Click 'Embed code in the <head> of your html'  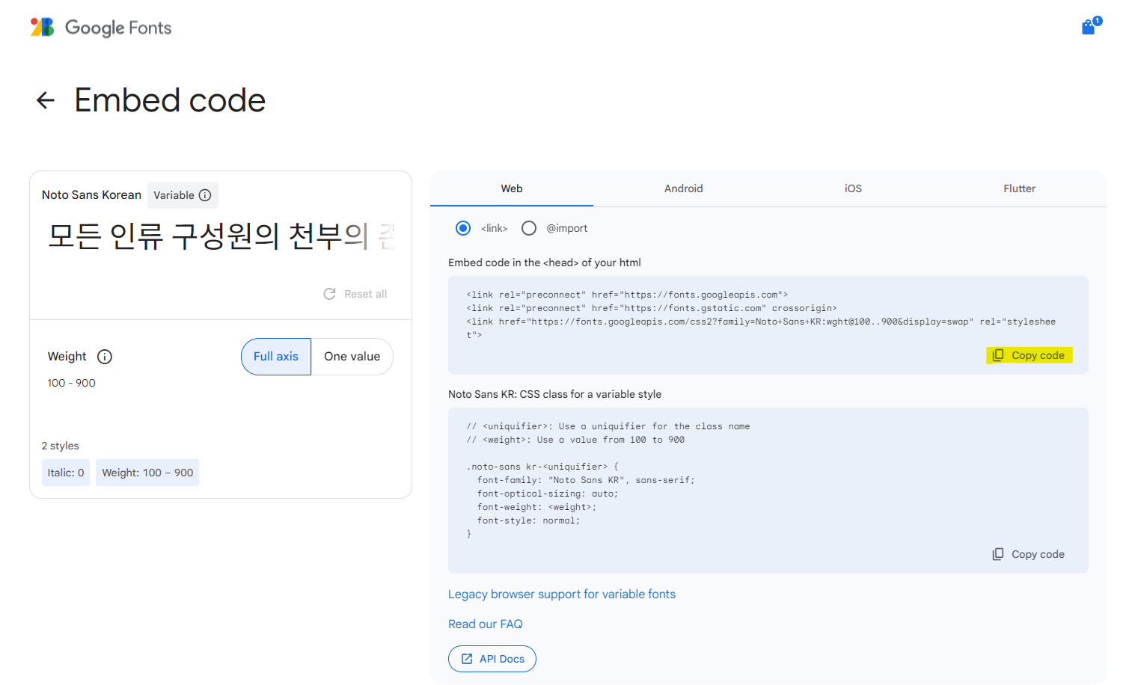pyautogui.click(x=545, y=262)
